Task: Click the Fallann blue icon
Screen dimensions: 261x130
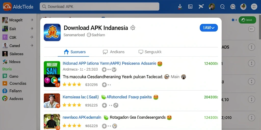Action: [5, 91]
